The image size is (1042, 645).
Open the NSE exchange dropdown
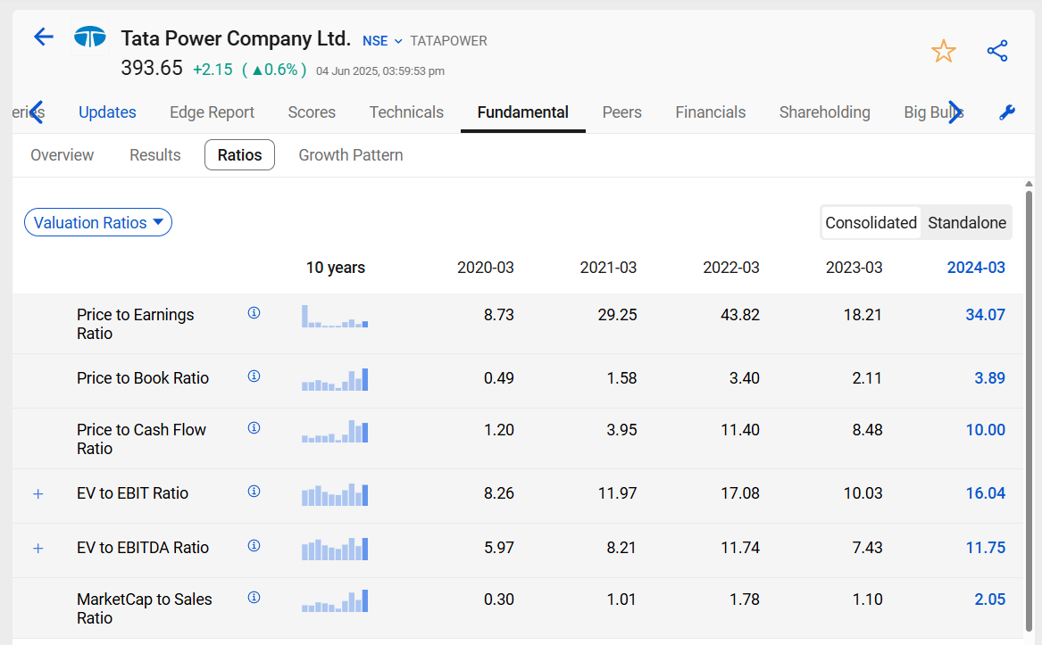tap(382, 41)
